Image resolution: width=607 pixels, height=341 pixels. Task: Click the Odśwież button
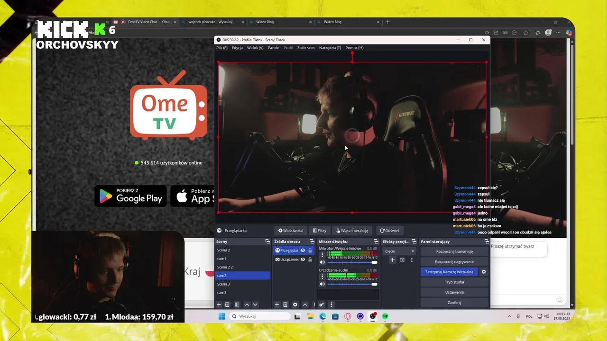[390, 231]
